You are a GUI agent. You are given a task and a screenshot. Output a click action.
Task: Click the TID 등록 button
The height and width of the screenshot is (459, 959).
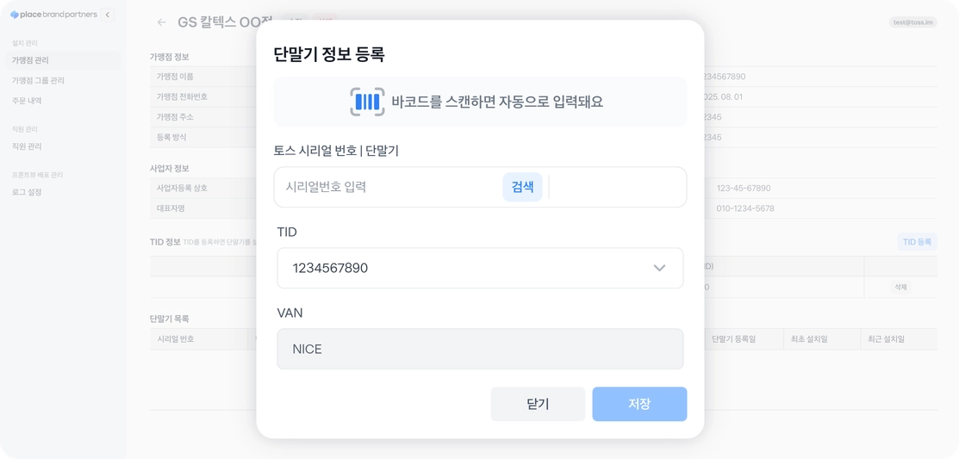pos(917,242)
